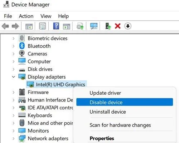
Task: Collapse the Display adapters category
Action: pyautogui.click(x=14, y=77)
